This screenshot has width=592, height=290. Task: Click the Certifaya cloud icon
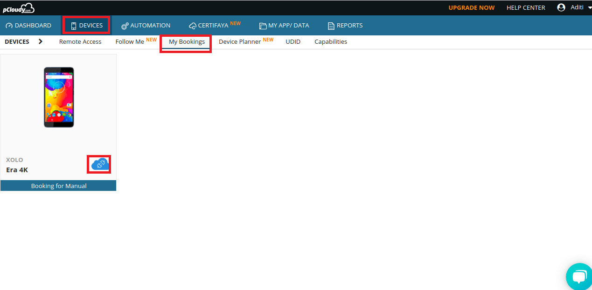pos(193,26)
